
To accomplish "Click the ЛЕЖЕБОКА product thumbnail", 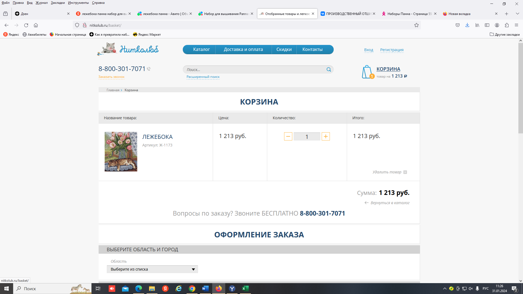I will coord(121,152).
